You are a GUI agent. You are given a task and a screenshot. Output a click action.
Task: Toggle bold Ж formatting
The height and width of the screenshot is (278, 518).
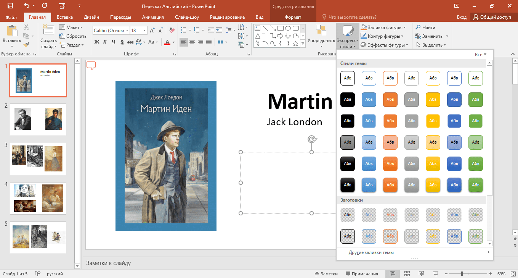click(x=96, y=42)
